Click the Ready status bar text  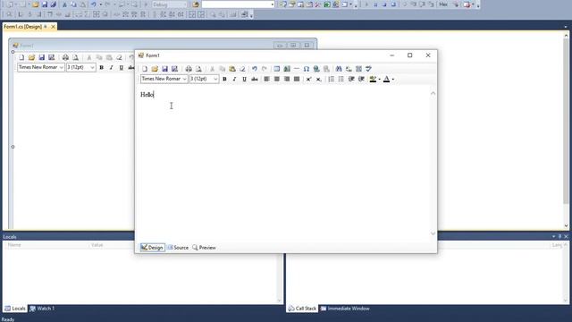(8, 319)
